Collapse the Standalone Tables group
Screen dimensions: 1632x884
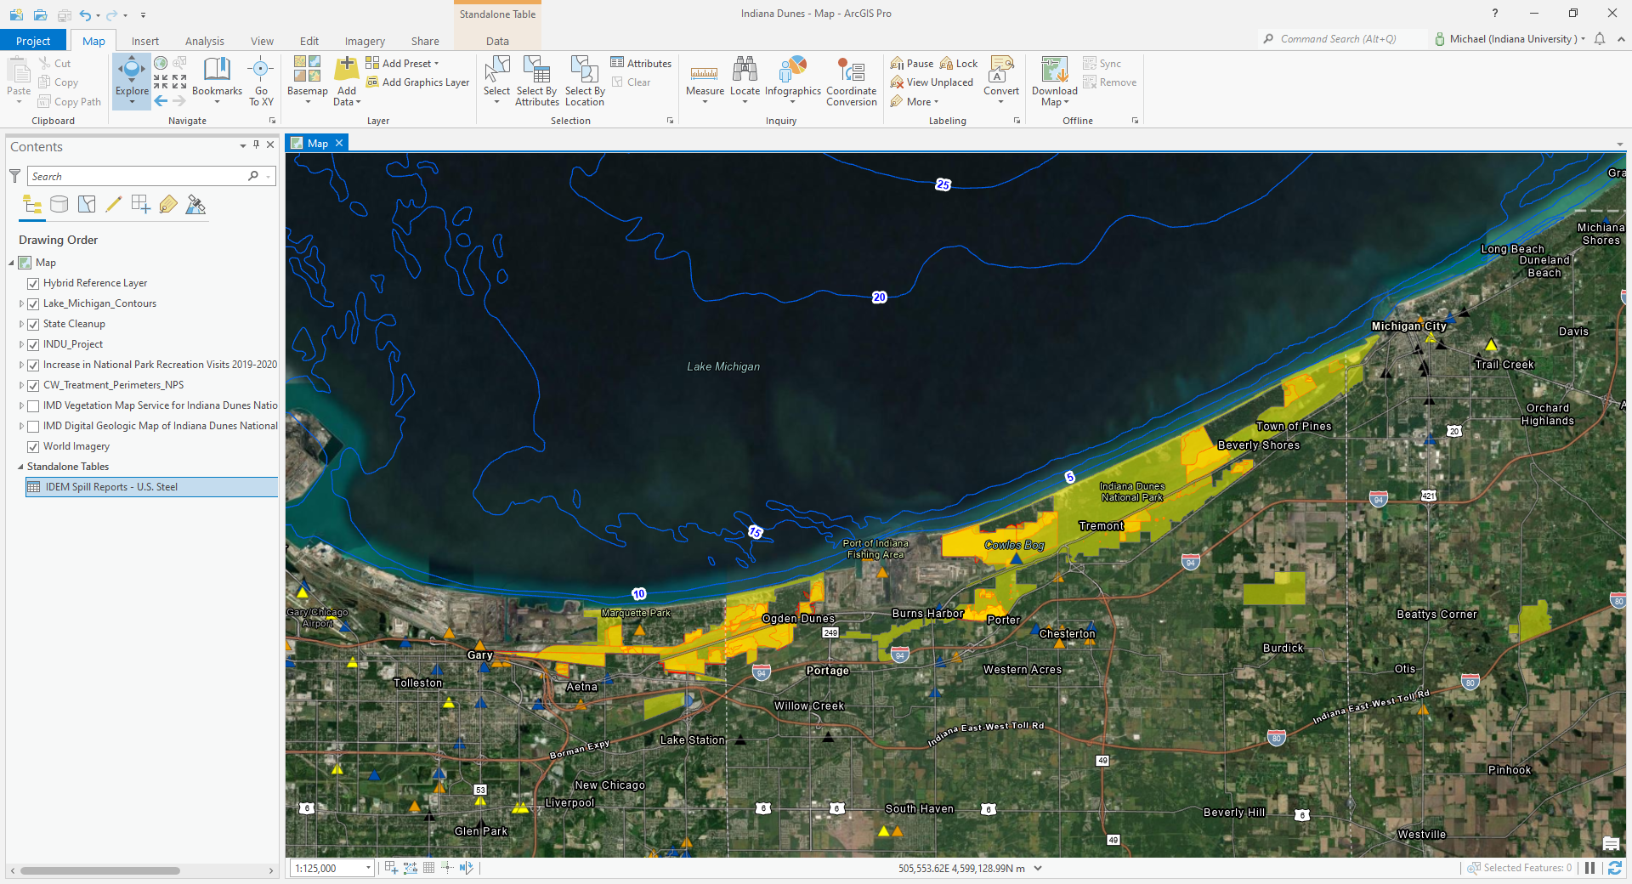[20, 467]
